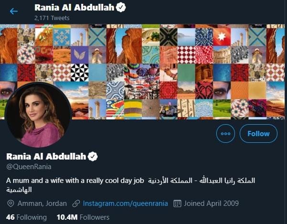The width and height of the screenshot is (287, 224).
Task: Click the 2,171 Tweets count
Action: 52,18
